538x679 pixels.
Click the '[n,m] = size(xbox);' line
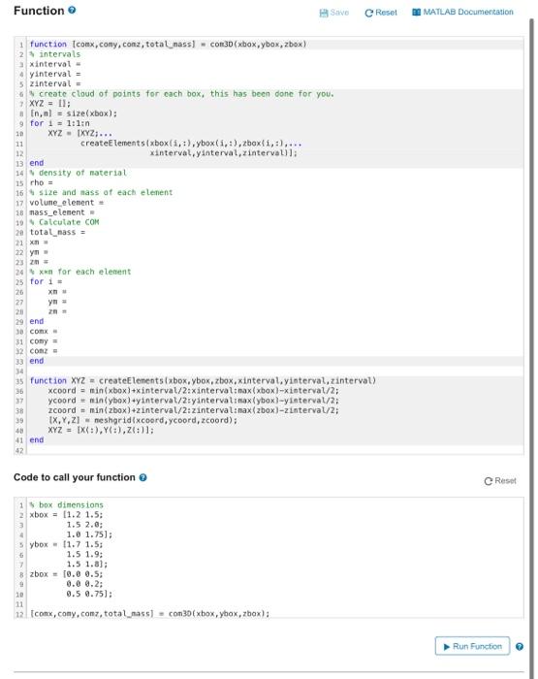(x=73, y=113)
